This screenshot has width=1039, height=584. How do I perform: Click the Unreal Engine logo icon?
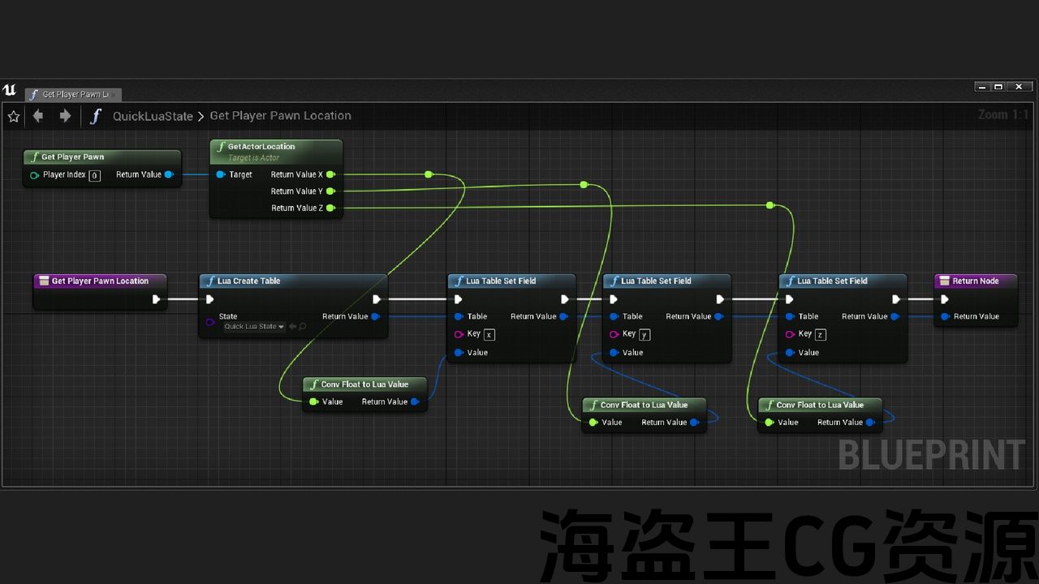click(10, 90)
